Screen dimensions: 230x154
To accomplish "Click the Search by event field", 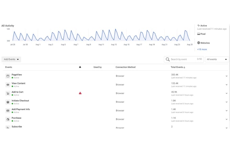I will (184, 59).
